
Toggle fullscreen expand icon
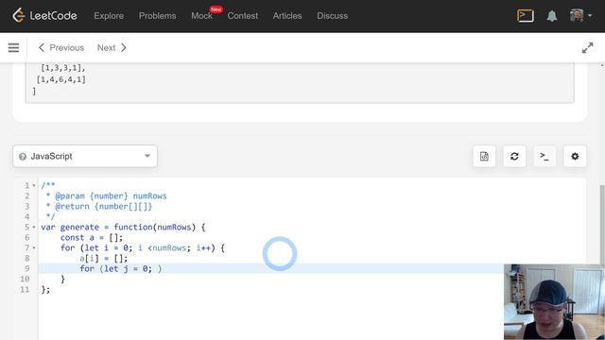(x=588, y=48)
